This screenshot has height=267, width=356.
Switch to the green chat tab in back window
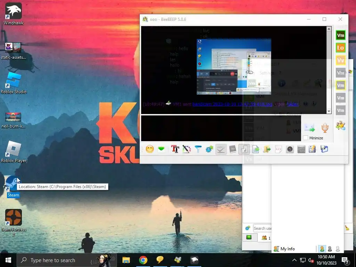point(249,237)
